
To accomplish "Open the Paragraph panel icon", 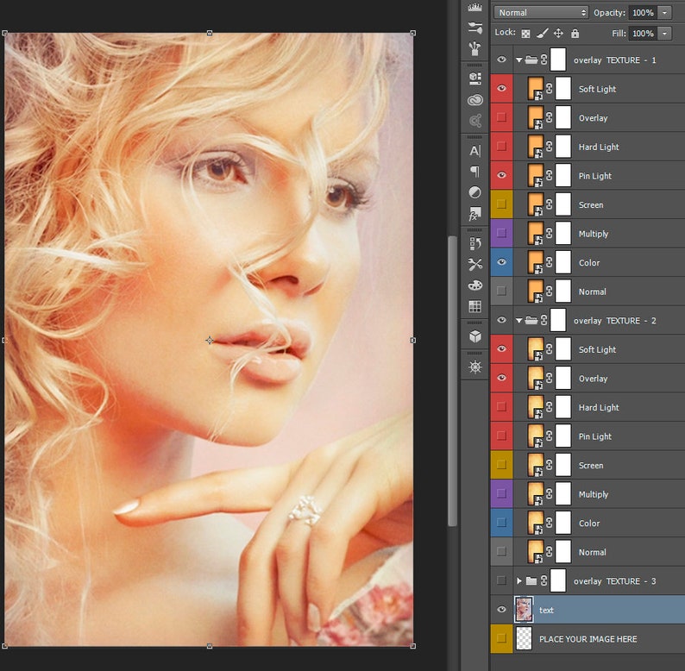I will pyautogui.click(x=474, y=172).
